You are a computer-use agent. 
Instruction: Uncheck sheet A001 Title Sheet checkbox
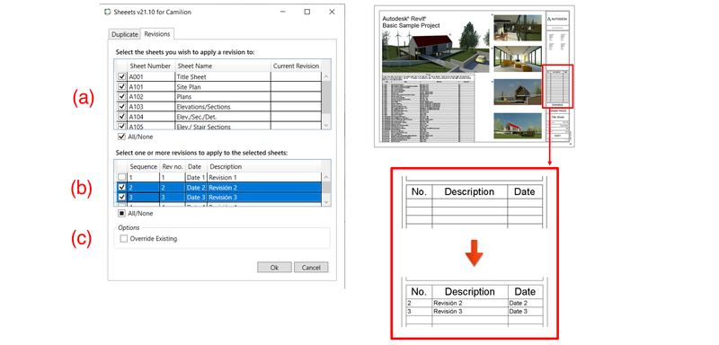tap(121, 77)
